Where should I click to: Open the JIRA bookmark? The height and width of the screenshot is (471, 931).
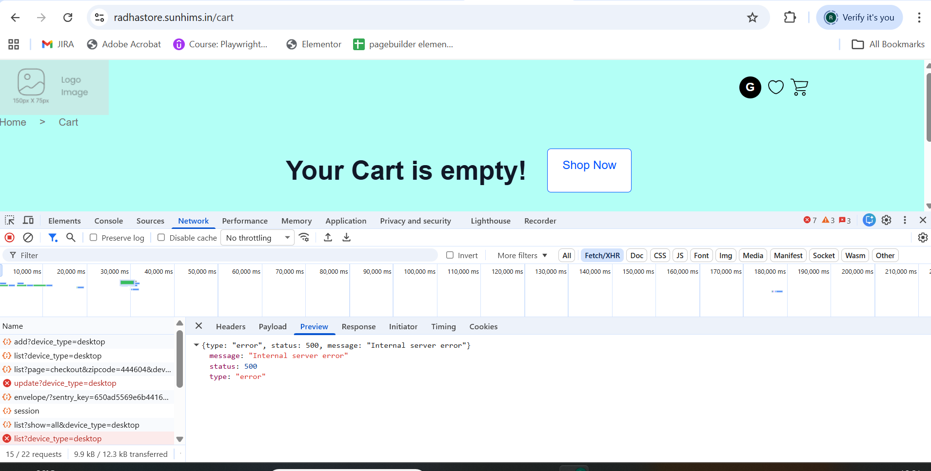[58, 44]
